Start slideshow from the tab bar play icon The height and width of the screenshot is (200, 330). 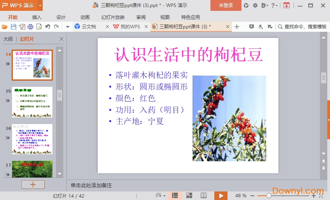251,27
